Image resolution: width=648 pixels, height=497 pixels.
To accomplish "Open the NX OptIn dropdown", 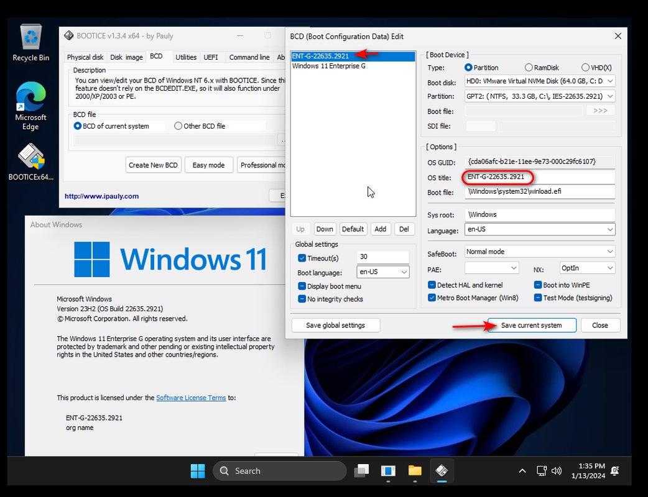I will (587, 268).
